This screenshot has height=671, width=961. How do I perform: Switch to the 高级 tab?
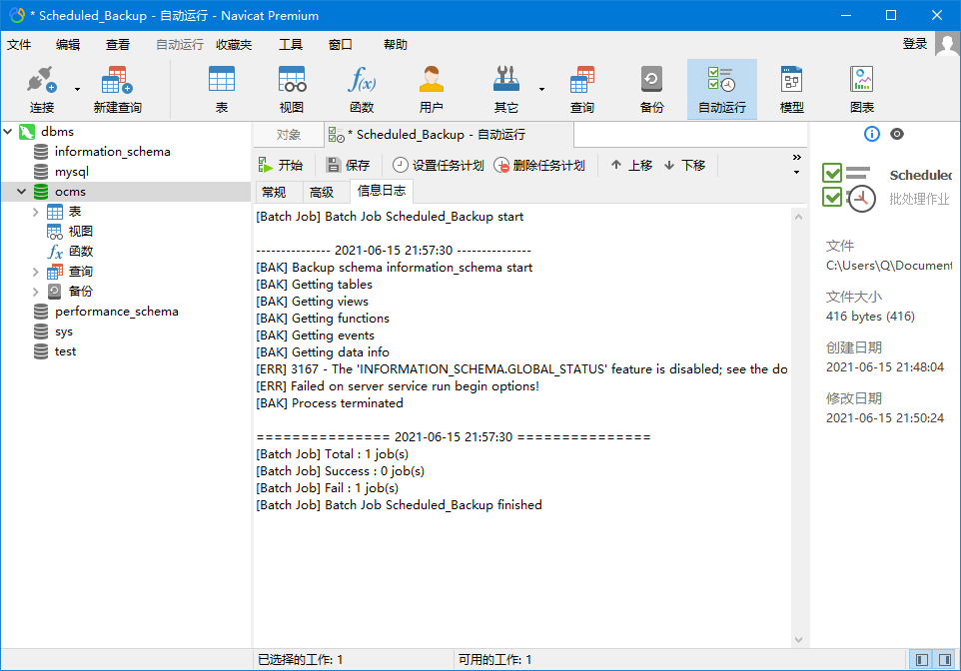[x=322, y=192]
